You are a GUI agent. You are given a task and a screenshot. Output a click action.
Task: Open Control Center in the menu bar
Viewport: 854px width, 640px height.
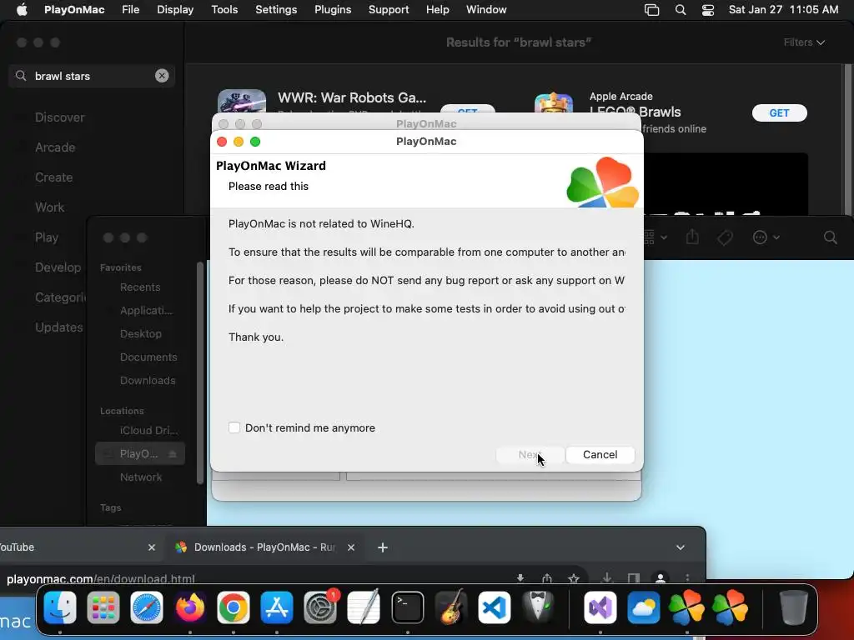pyautogui.click(x=707, y=10)
